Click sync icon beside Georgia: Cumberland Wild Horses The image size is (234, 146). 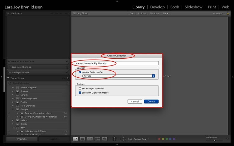9,117
